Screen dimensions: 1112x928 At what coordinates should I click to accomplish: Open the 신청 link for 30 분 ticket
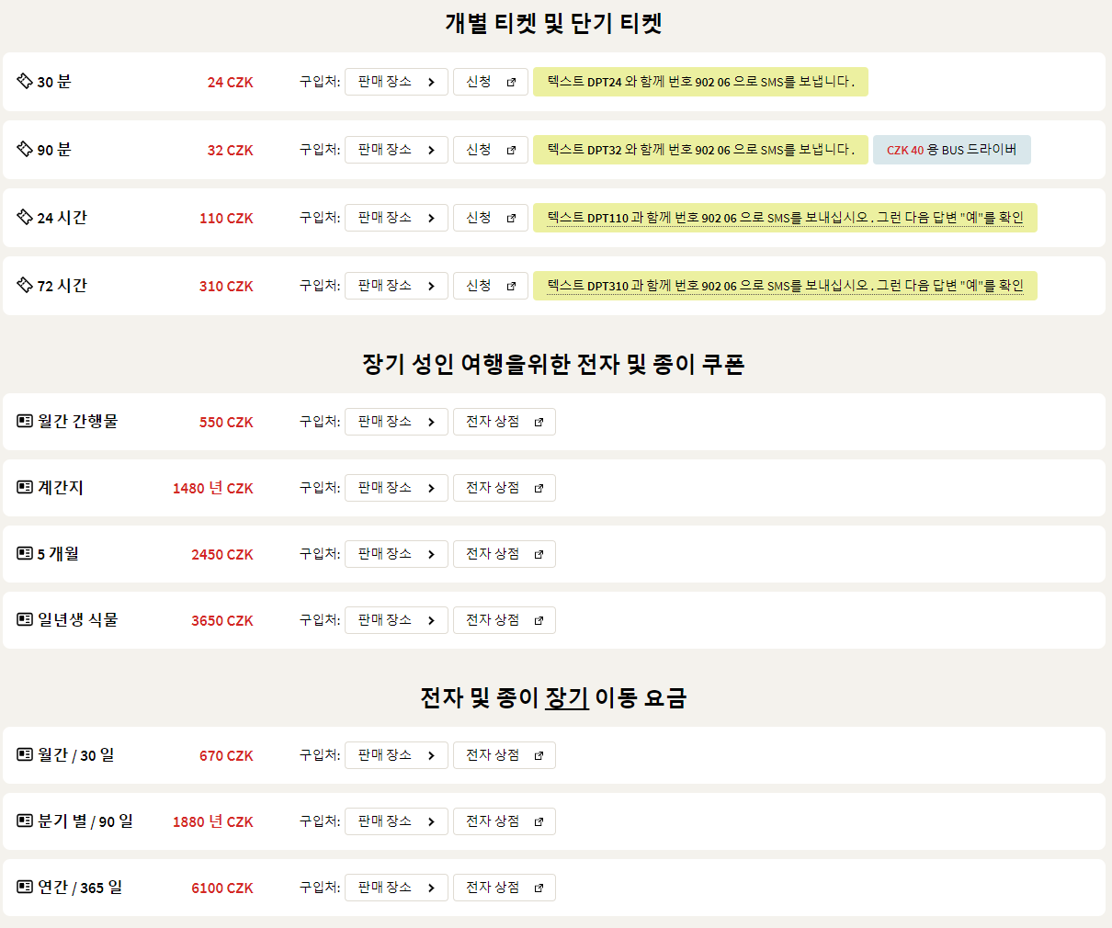pos(491,82)
